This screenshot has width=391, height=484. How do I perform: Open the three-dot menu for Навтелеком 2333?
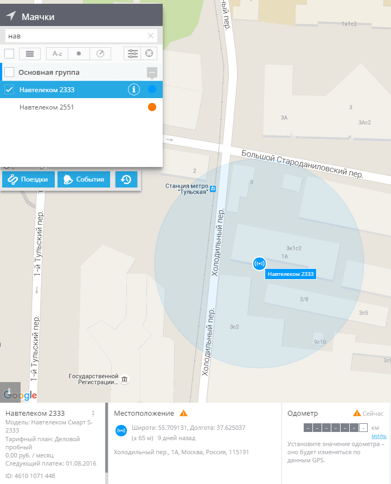[93, 414]
